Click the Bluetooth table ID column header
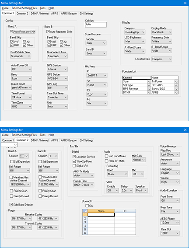The height and width of the screenshot is (248, 189). click(125, 211)
